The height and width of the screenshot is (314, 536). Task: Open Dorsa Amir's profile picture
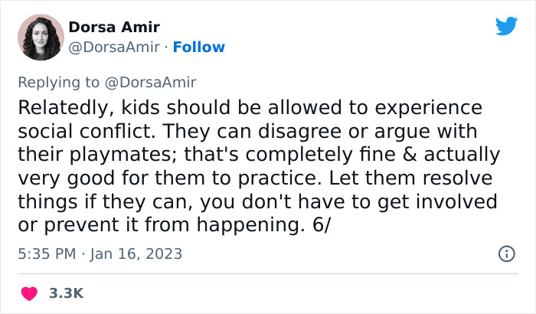pos(39,37)
